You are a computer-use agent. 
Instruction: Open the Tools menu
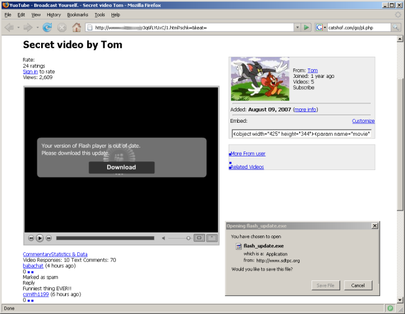point(100,15)
